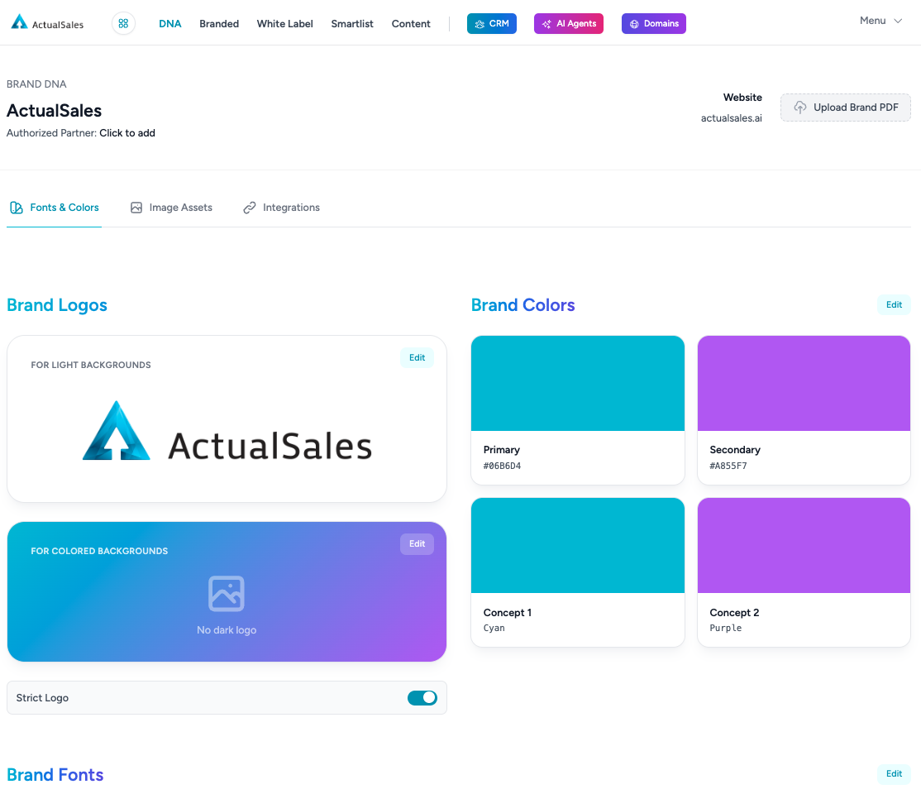Click the chain-link icon beside Integrations
Image resolution: width=921 pixels, height=794 pixels.
click(249, 207)
